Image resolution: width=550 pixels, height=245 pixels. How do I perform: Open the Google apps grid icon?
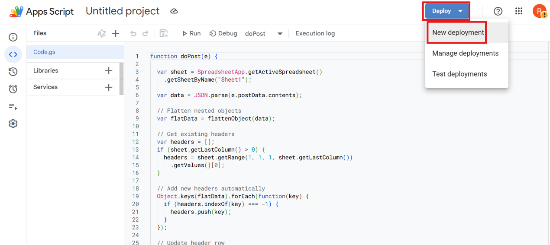[519, 11]
